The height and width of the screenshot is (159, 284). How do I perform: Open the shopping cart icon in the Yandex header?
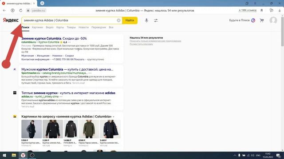(262, 20)
